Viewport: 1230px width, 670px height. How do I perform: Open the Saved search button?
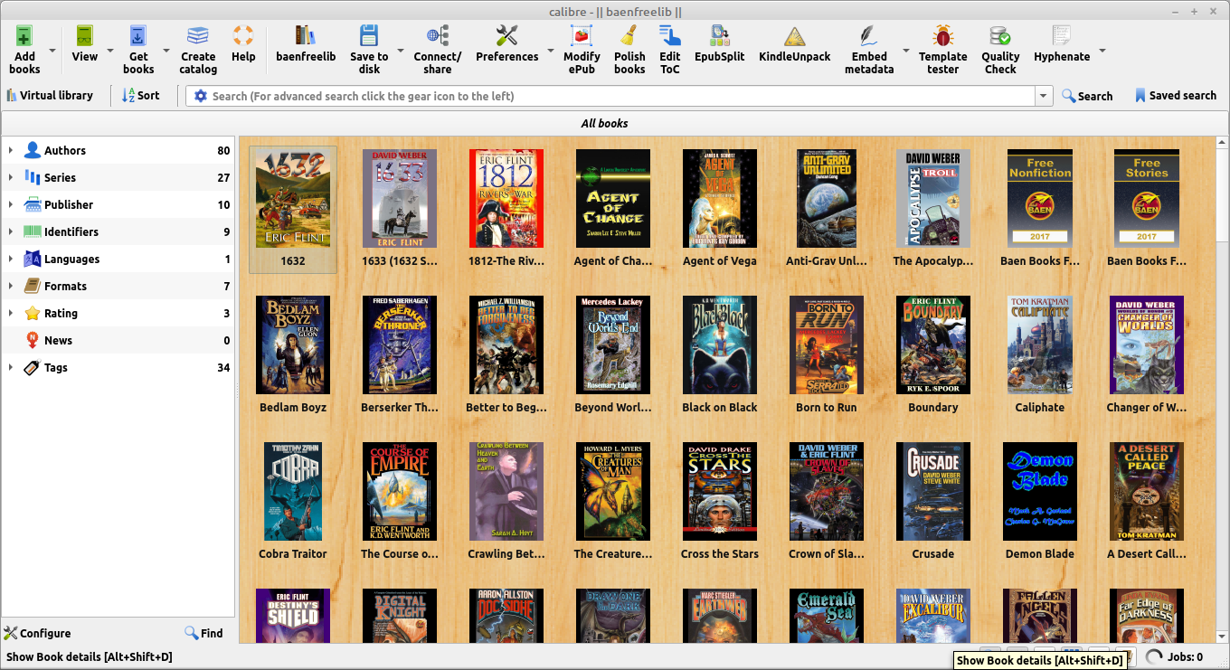pos(1176,95)
